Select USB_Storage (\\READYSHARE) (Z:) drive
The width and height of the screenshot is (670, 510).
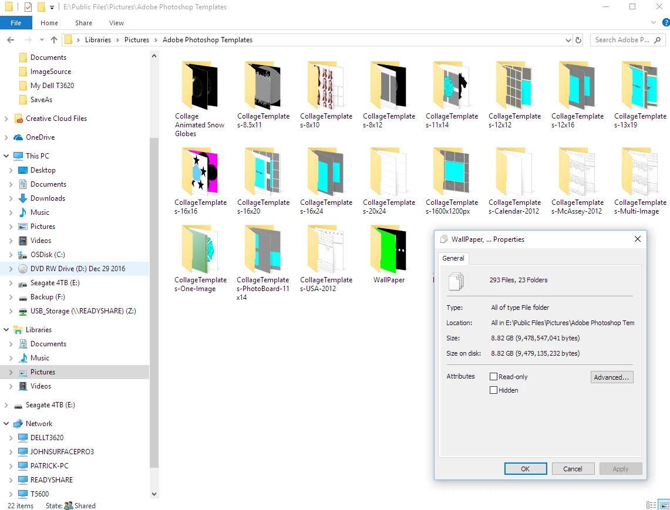pos(83,311)
